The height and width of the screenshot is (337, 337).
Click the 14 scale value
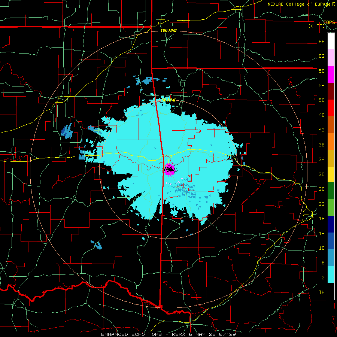[x=322, y=233]
